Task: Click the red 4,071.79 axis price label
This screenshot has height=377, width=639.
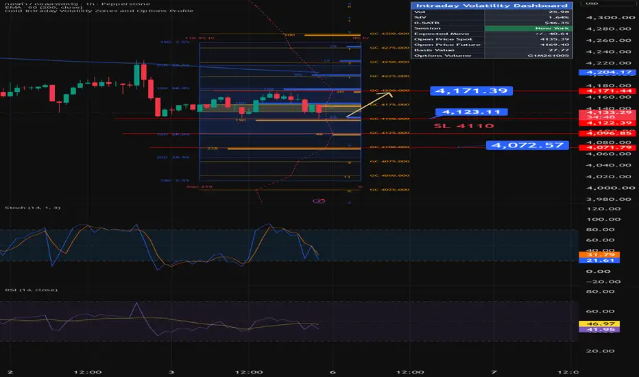Action: click(x=607, y=147)
